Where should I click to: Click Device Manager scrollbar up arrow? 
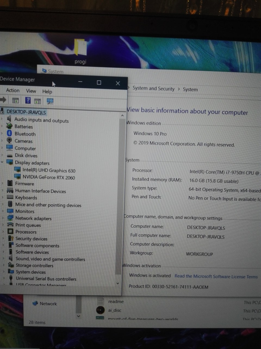[122, 116]
